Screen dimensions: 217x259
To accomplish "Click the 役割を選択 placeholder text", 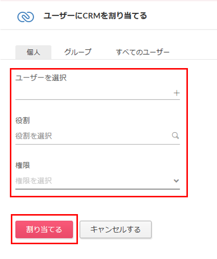I will coord(34,136).
